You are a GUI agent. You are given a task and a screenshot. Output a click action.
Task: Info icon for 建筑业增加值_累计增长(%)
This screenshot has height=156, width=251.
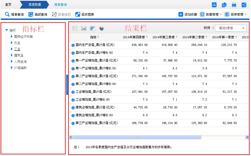click(x=73, y=116)
